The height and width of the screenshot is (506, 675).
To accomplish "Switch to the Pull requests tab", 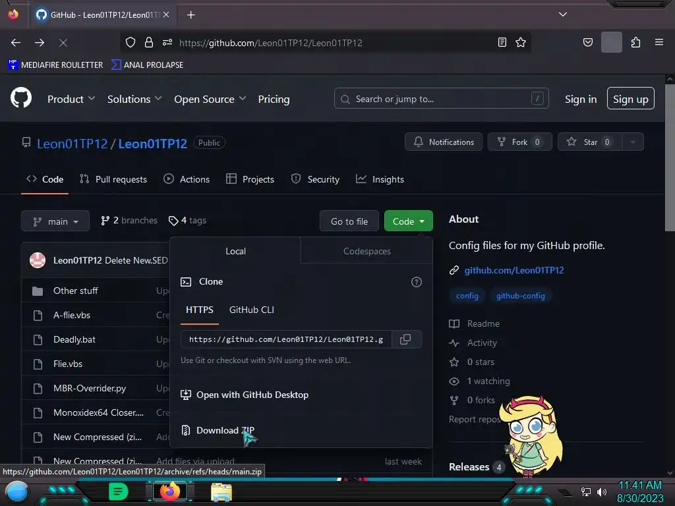I will [x=113, y=179].
